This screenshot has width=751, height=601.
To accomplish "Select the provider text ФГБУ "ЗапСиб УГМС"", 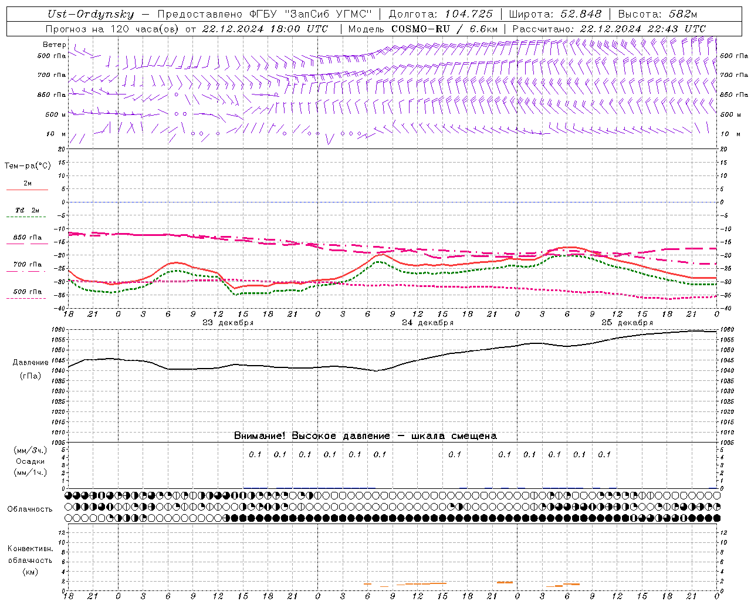I will [311, 14].
